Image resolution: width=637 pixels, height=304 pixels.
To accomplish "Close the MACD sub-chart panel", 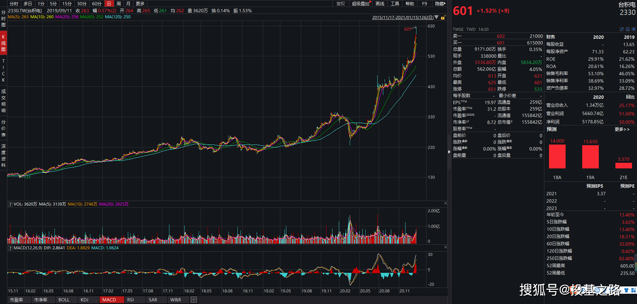I will pos(446,247).
